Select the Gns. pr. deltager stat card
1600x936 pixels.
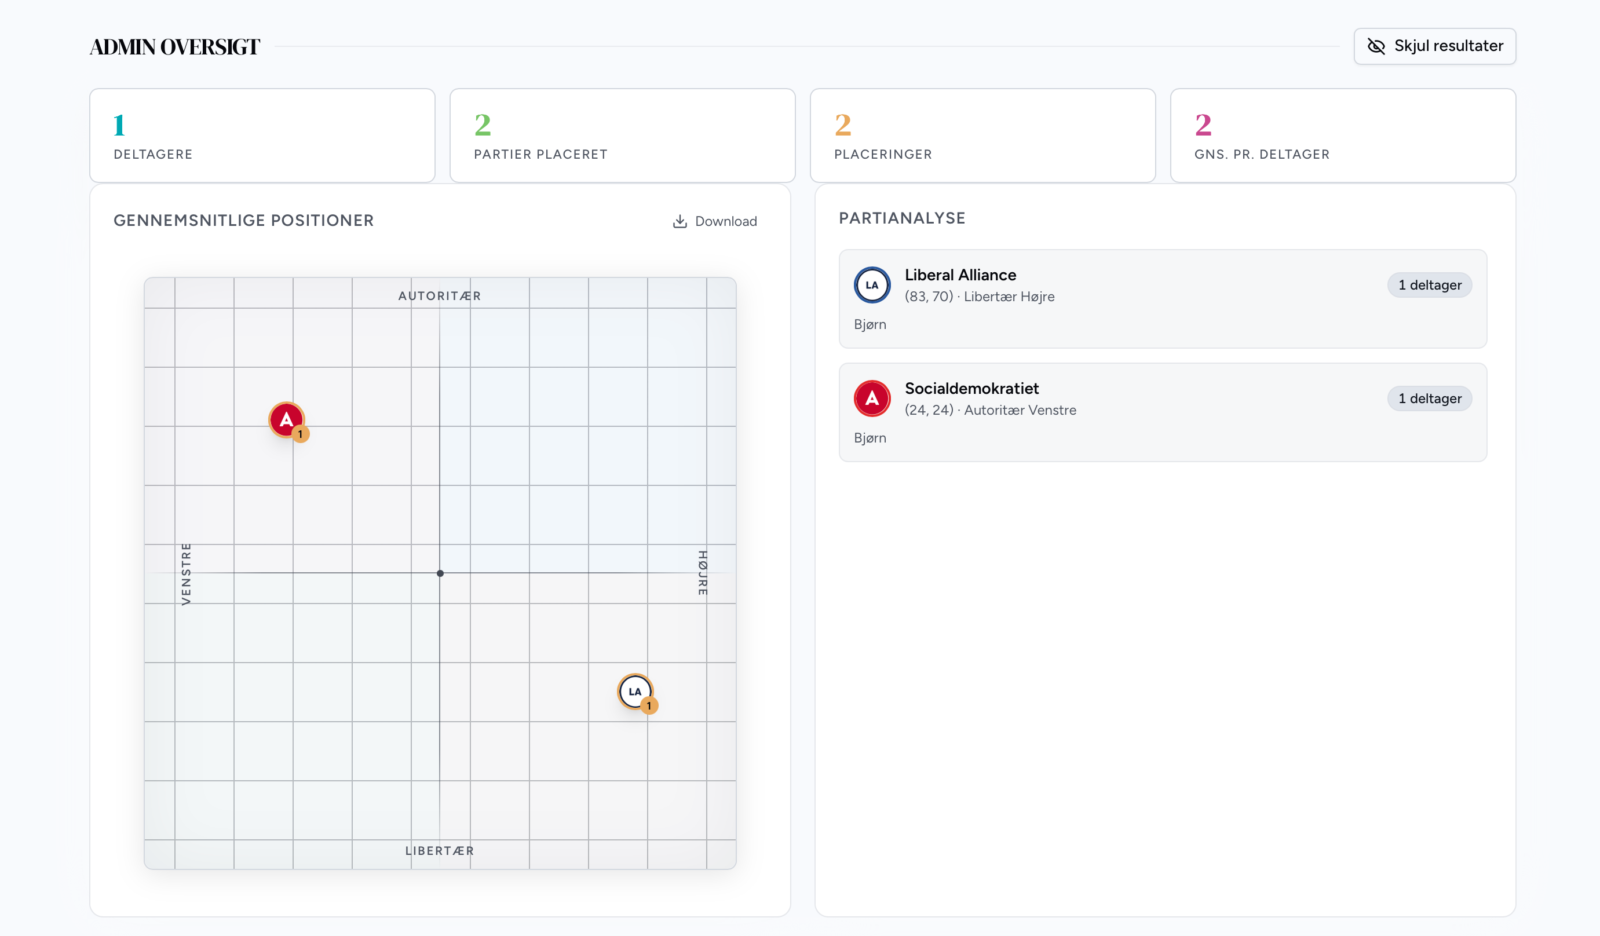pos(1342,136)
